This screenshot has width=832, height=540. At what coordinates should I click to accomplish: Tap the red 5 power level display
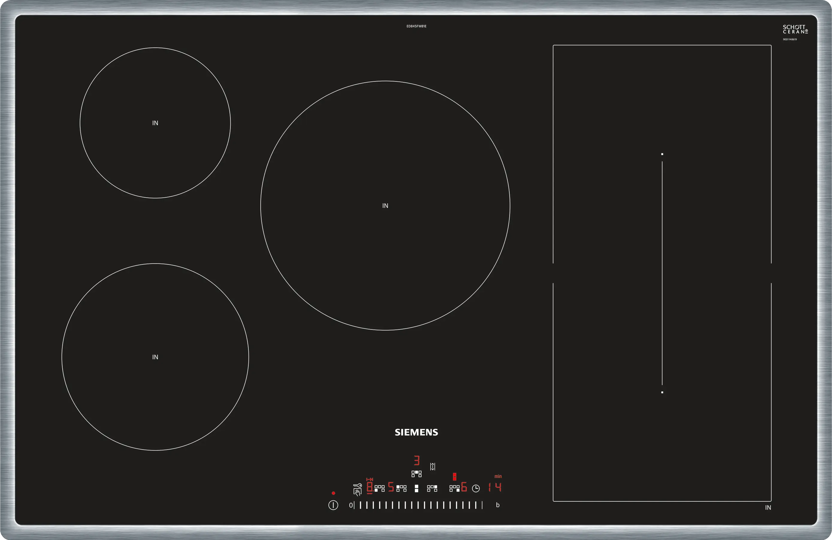[391, 487]
